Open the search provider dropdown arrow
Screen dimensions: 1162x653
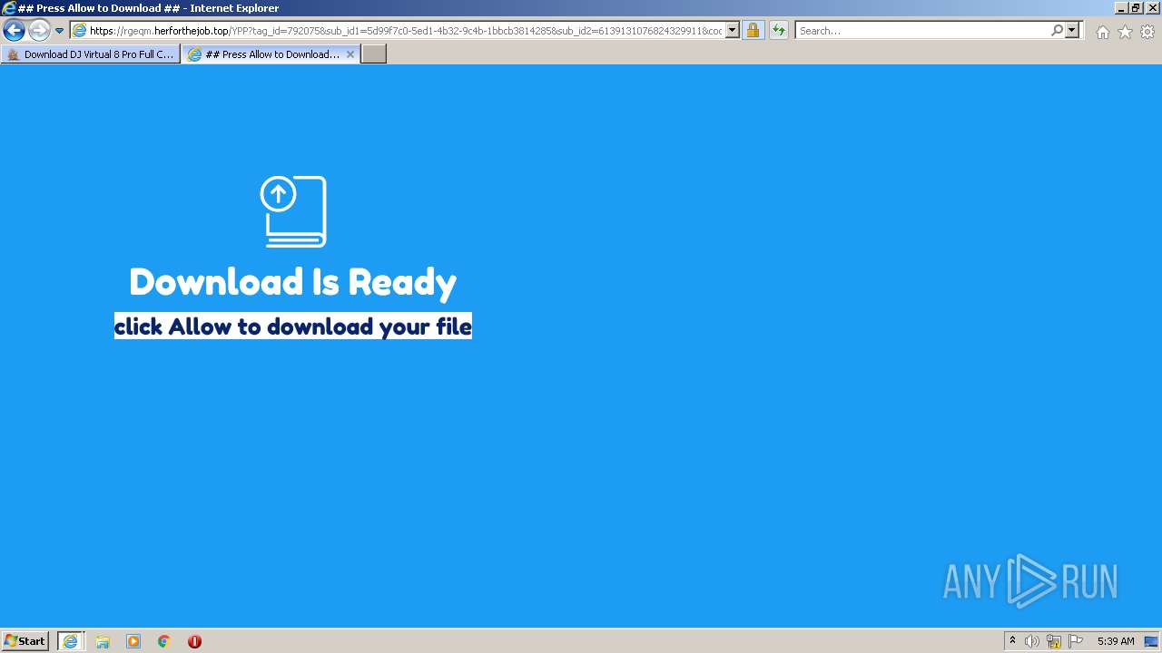(1072, 31)
